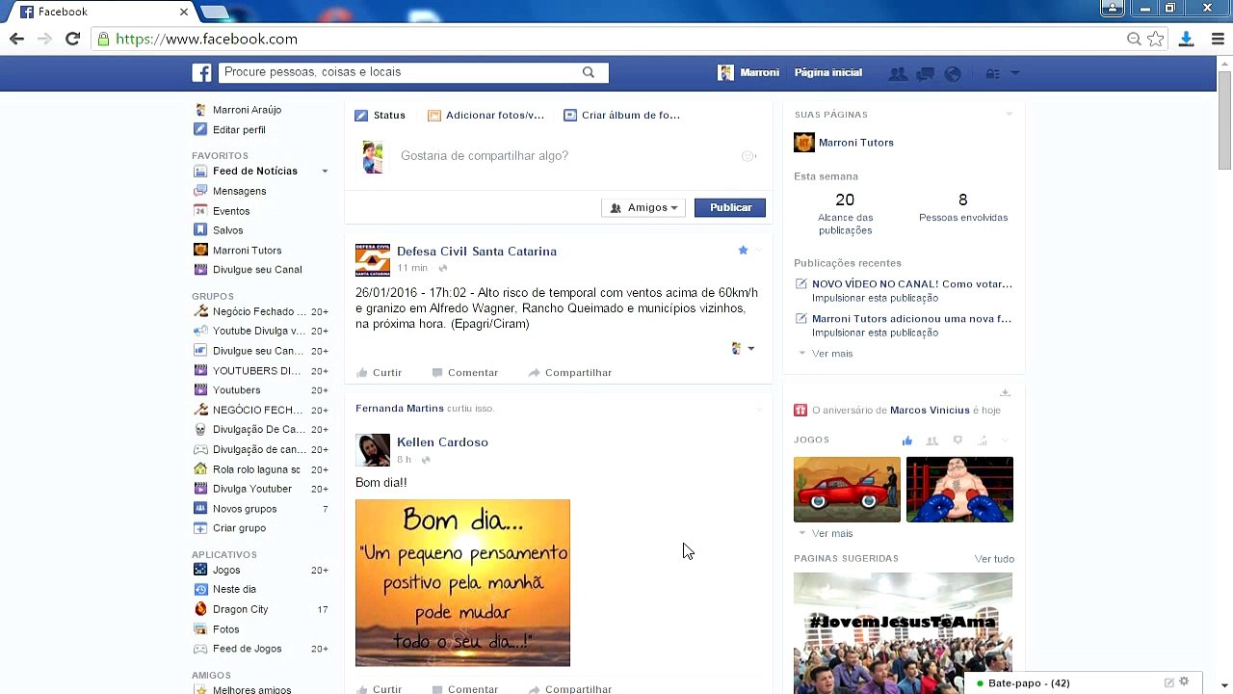Select Adicionar fotos/vídeos tab
The width and height of the screenshot is (1233, 694).
click(486, 115)
